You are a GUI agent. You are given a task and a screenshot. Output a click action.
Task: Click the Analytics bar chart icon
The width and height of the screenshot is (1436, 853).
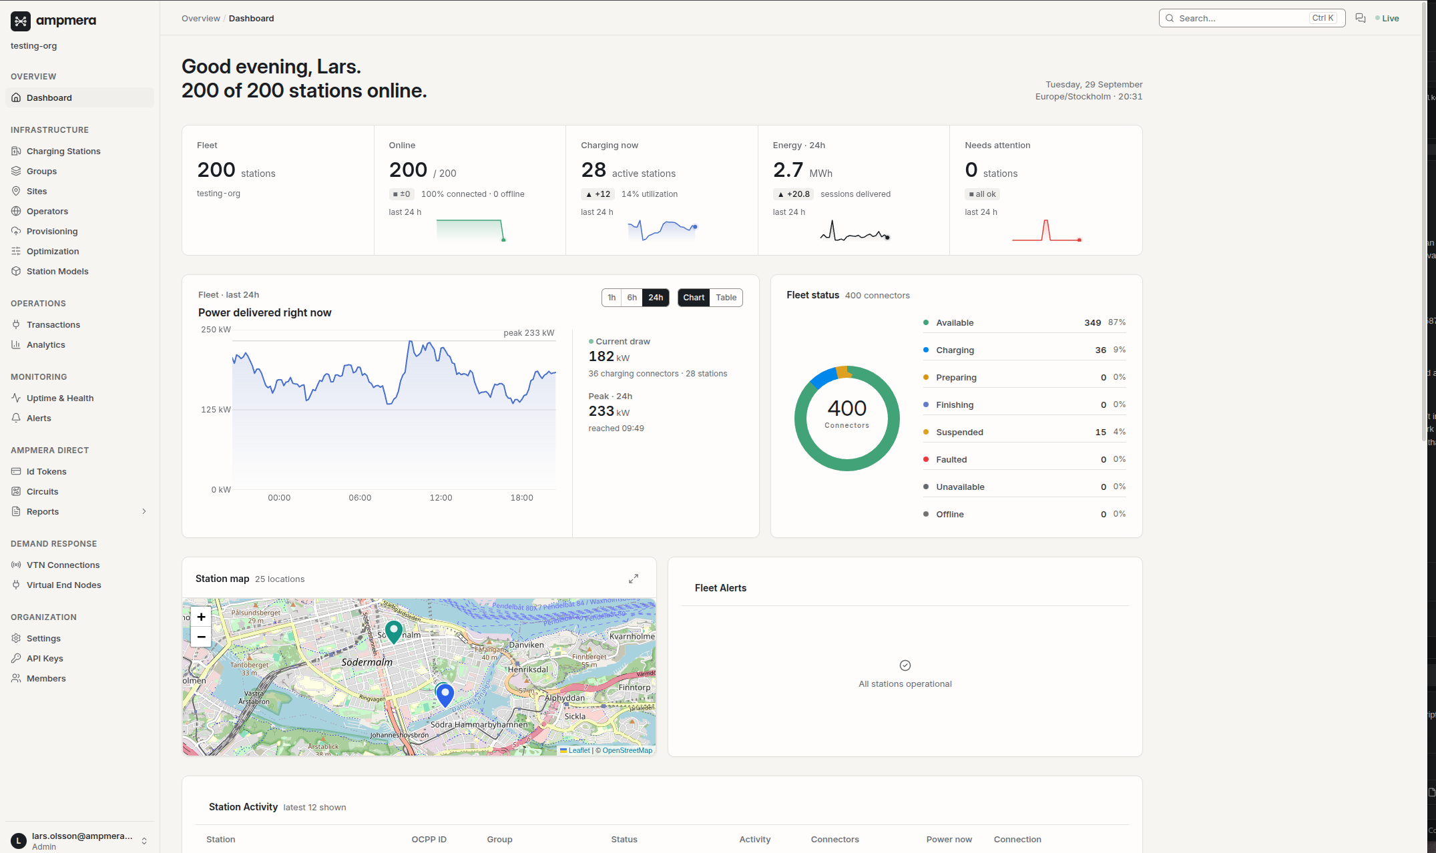pyautogui.click(x=16, y=345)
